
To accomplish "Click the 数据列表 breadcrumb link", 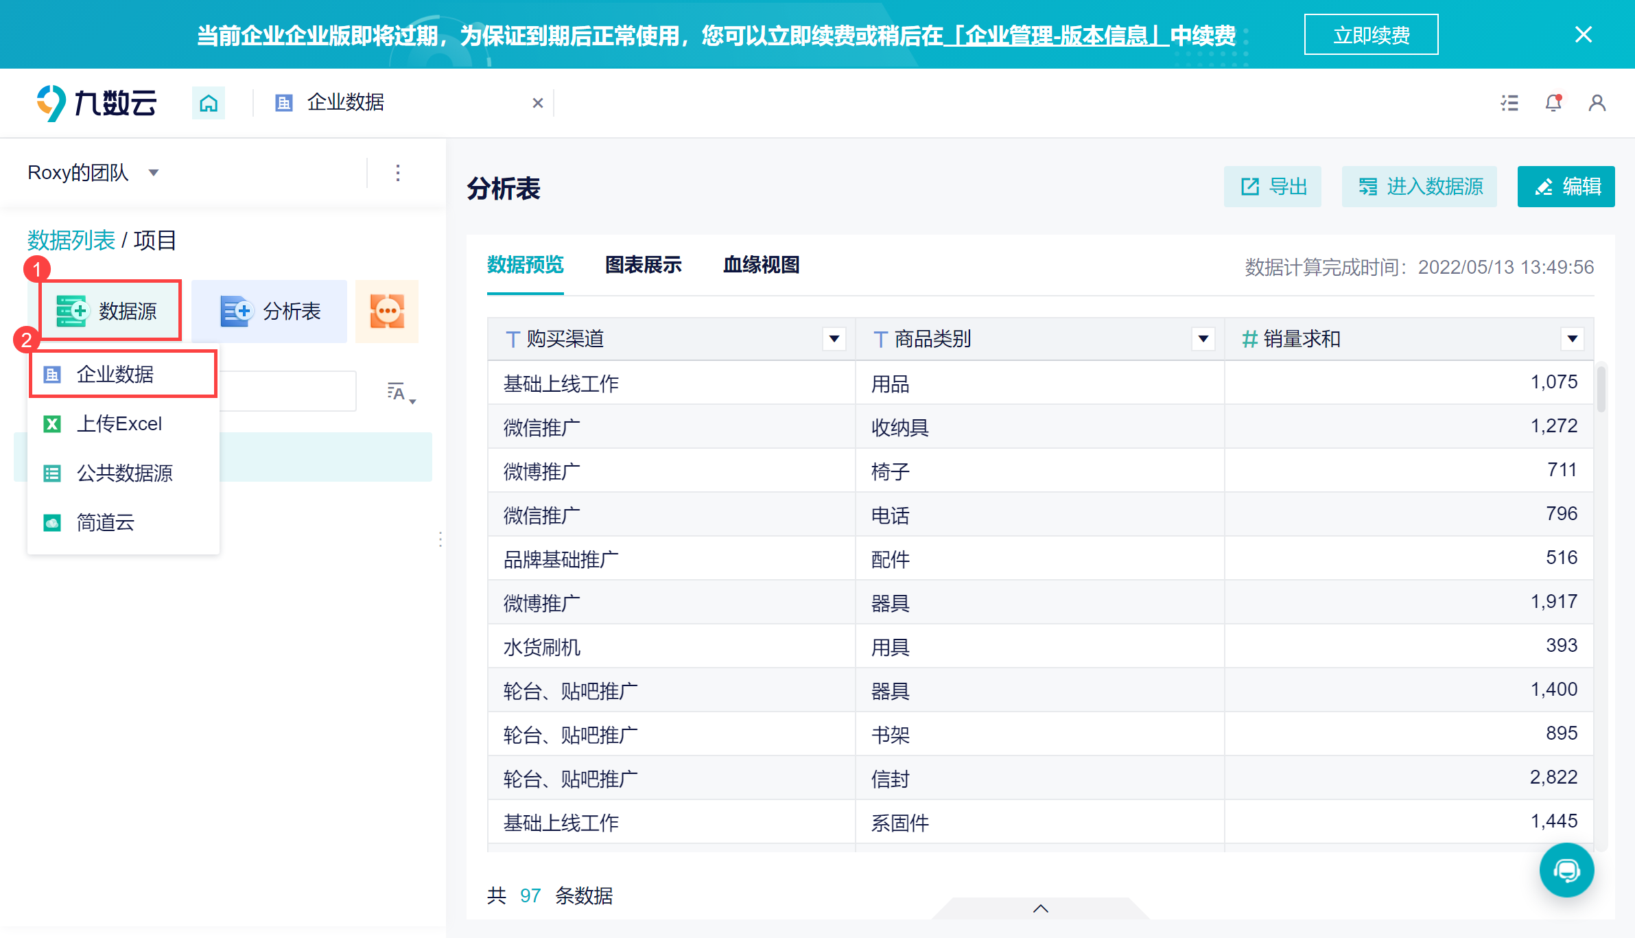I will (71, 240).
